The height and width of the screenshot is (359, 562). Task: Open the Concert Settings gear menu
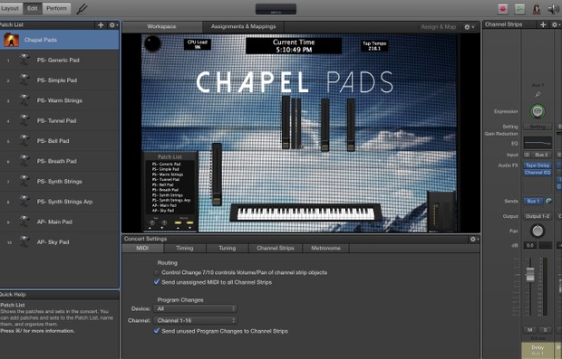coord(474,239)
